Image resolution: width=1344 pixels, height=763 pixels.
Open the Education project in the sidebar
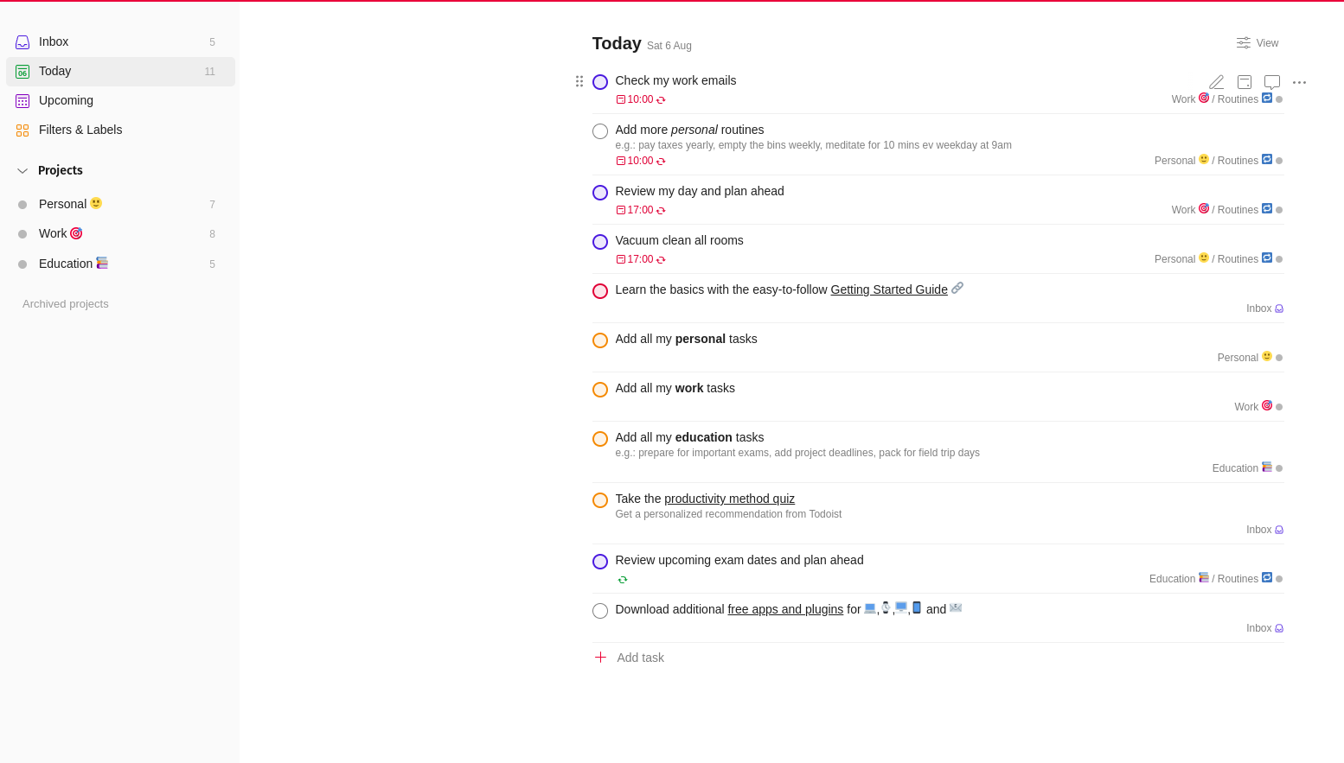(x=66, y=264)
